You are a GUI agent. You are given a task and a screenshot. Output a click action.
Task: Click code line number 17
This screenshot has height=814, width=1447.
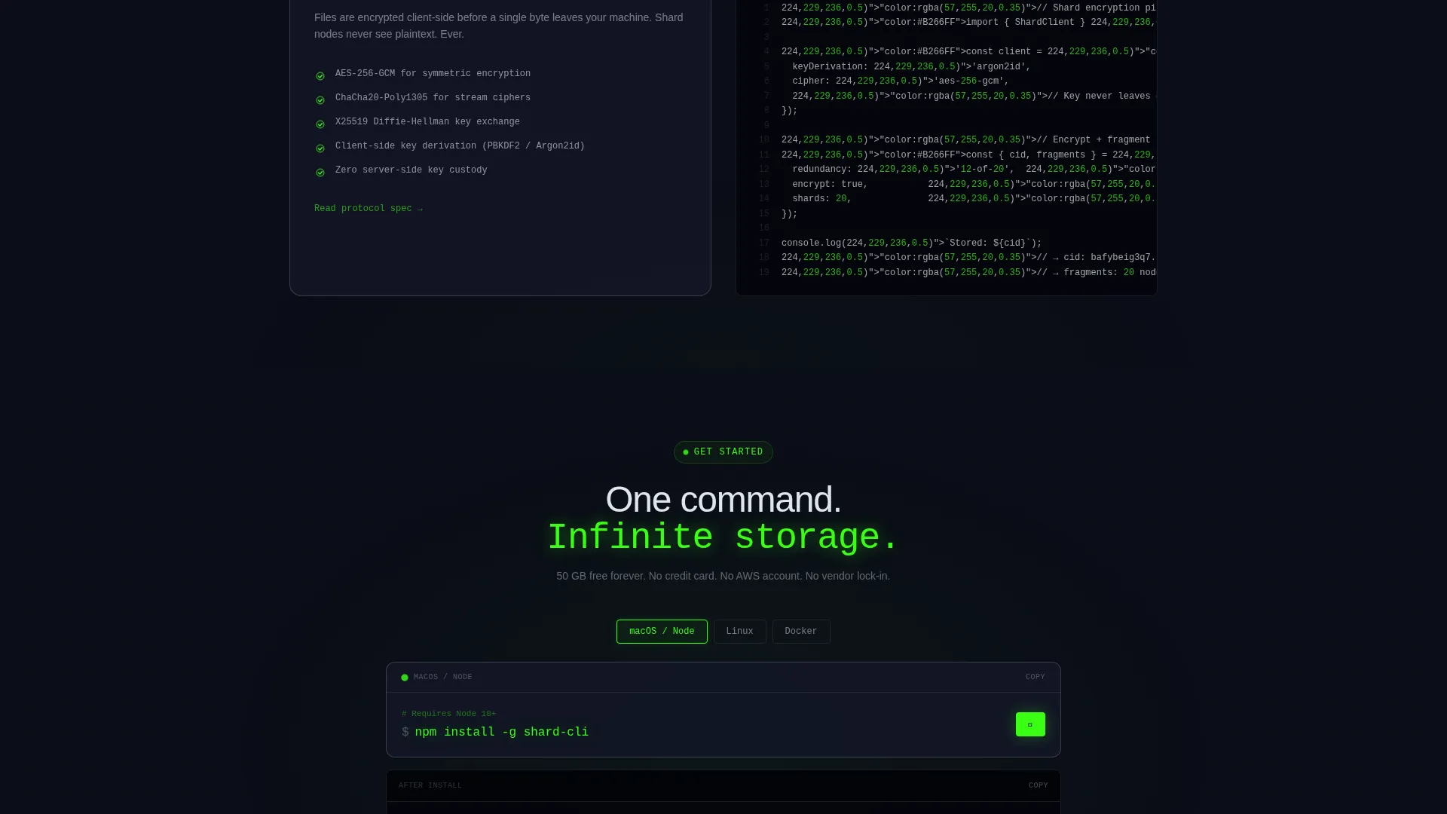pos(764,243)
